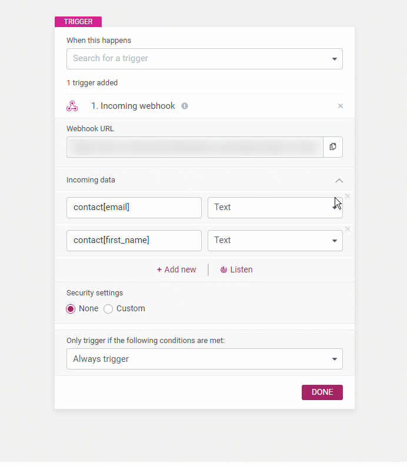Click the info icon beside Incoming webhook

point(185,106)
